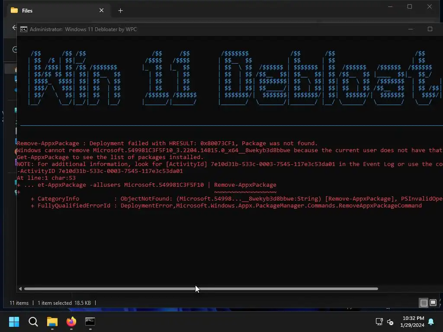Viewport: 443px width, 332px height.
Task: Add a new tab in Files window
Action: click(x=120, y=11)
